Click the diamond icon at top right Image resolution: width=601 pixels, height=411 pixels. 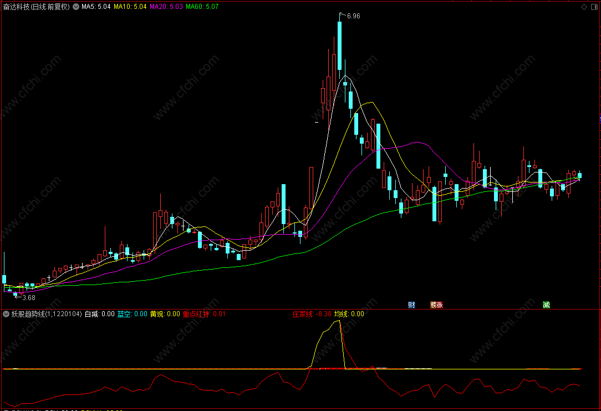[x=584, y=7]
